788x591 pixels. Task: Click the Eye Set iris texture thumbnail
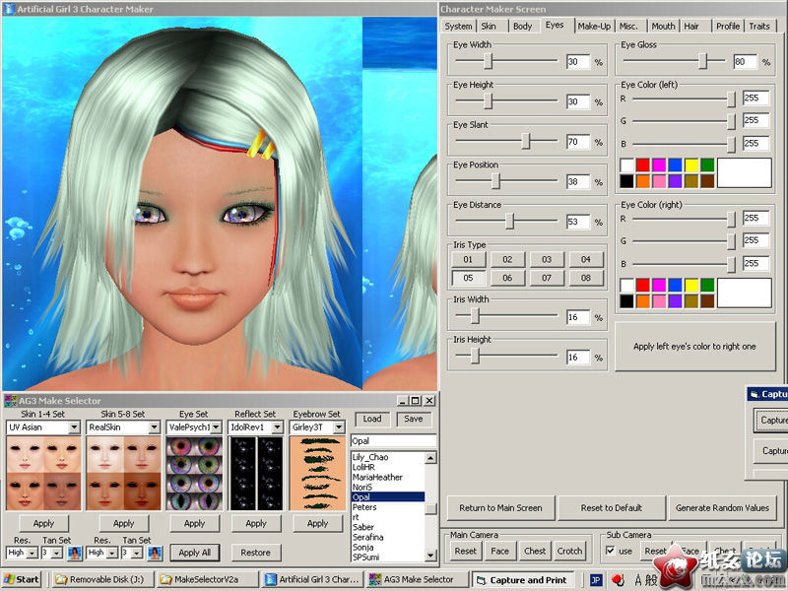(194, 474)
